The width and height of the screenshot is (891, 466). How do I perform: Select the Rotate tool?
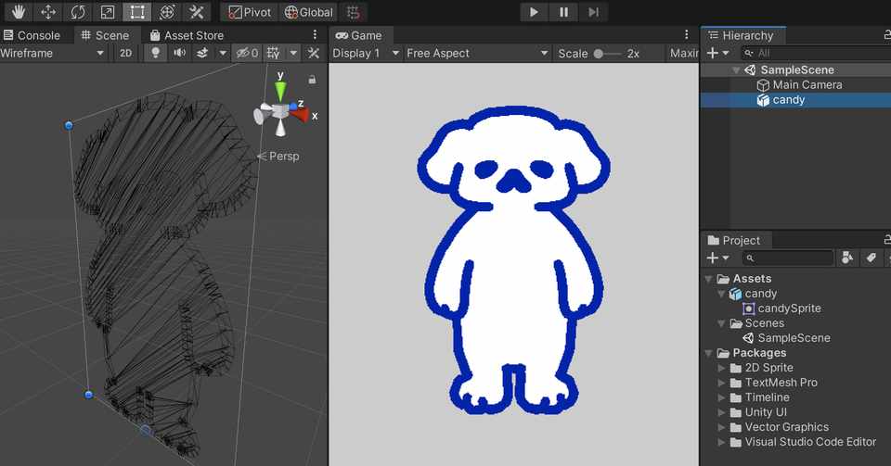click(x=78, y=12)
